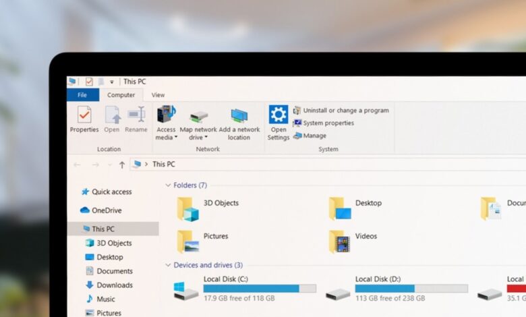Viewport: 526px width, 317px height.
Task: Open the Properties ribbon button
Action: pyautogui.click(x=84, y=119)
